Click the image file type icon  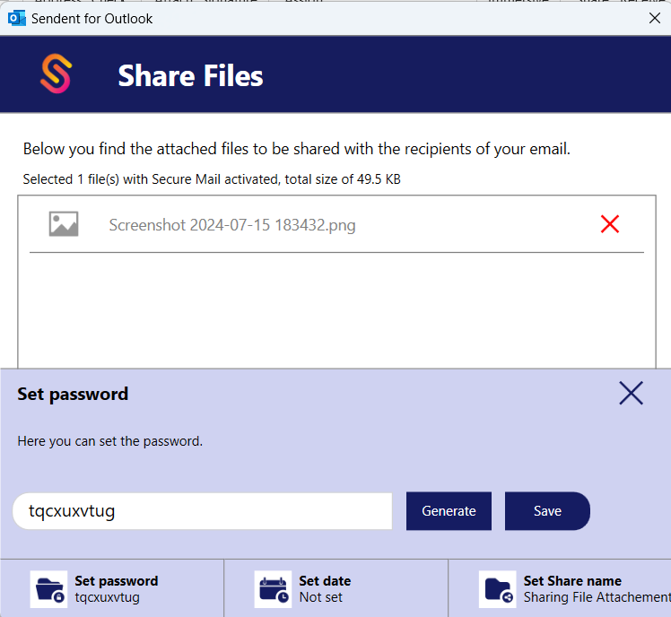[x=64, y=224]
